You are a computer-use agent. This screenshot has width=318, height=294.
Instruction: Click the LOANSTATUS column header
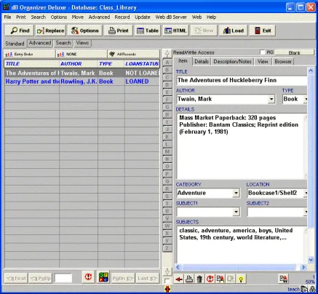(x=142, y=64)
